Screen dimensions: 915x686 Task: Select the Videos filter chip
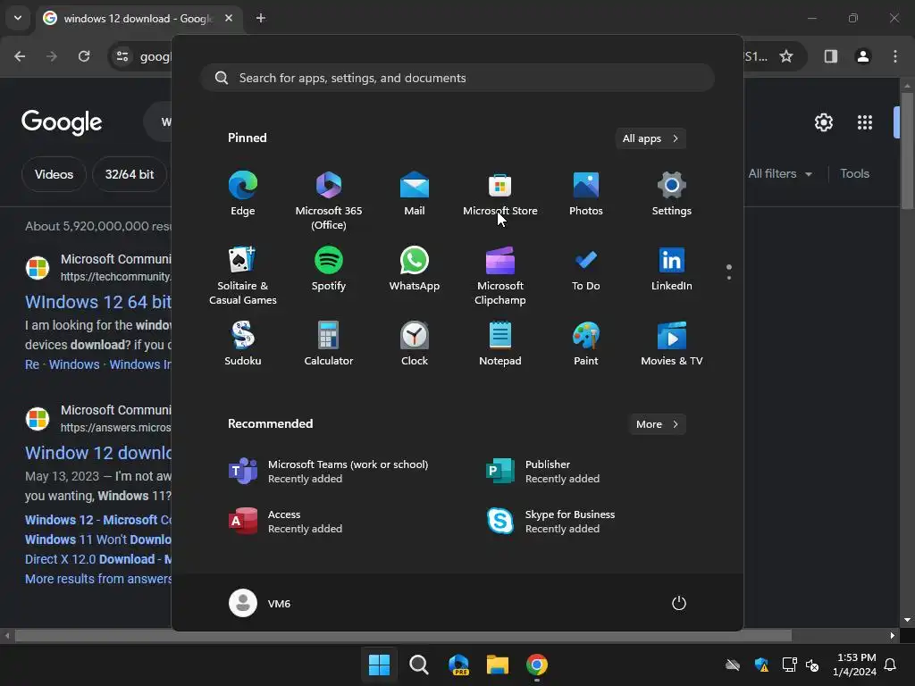tap(54, 174)
